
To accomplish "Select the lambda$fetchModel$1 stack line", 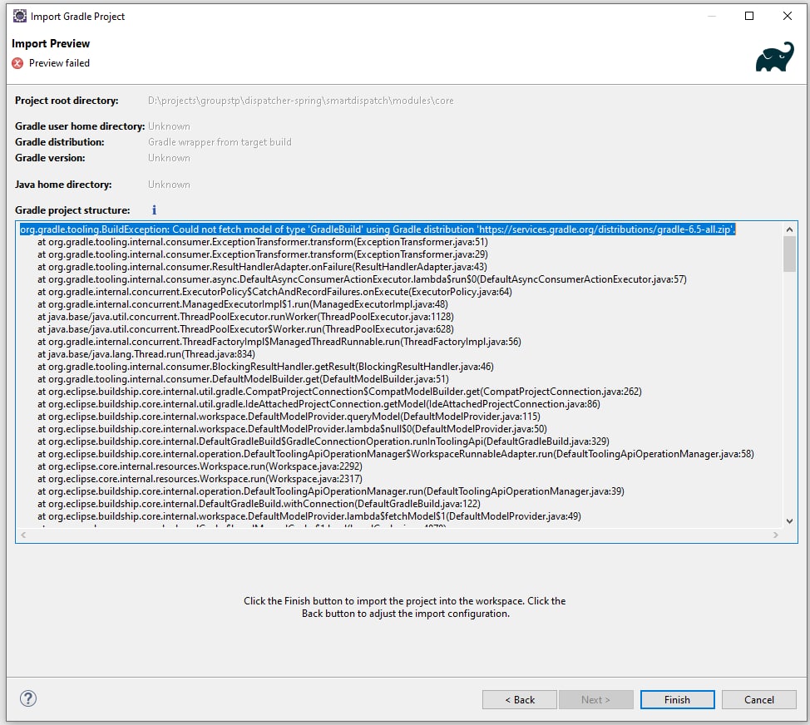I will click(x=309, y=515).
